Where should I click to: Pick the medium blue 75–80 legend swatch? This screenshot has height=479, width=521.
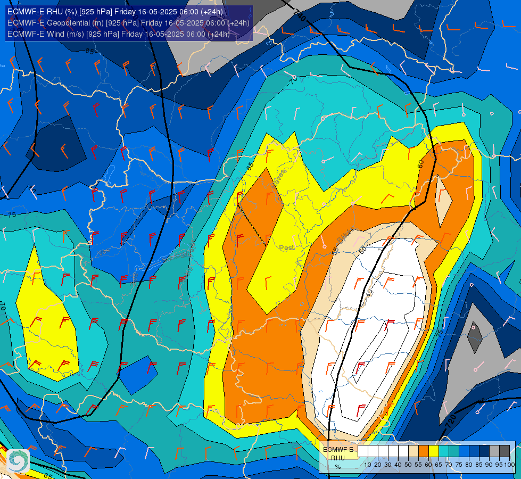[x=464, y=451]
